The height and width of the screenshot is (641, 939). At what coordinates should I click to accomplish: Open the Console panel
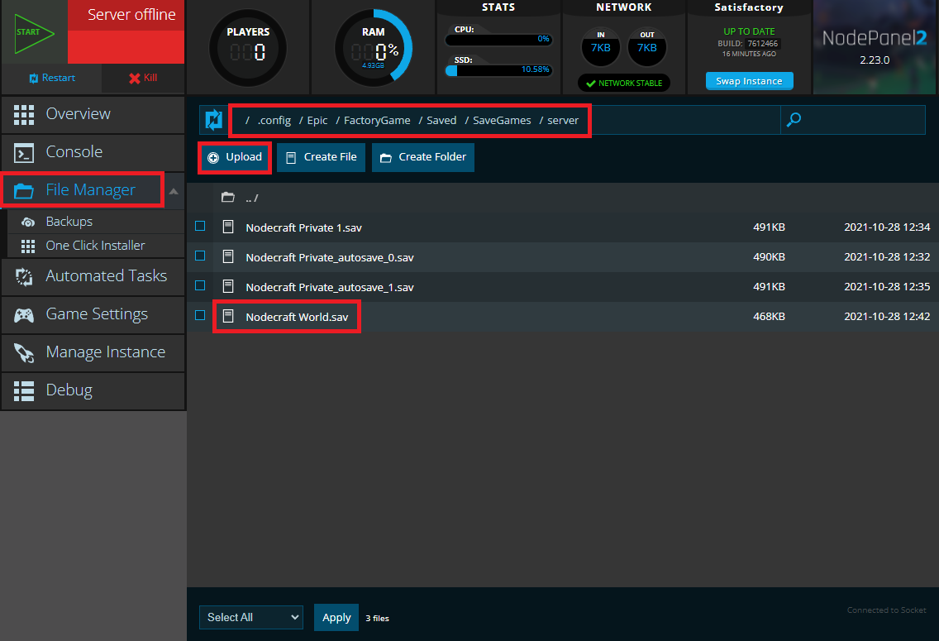coord(74,152)
